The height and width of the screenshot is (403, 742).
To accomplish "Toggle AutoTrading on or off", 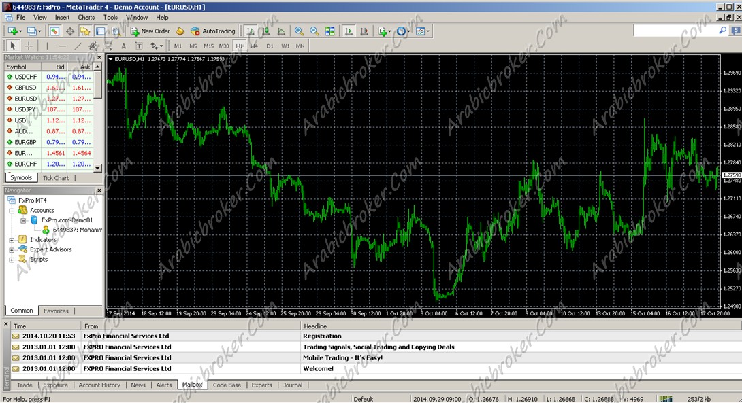I will coord(212,31).
